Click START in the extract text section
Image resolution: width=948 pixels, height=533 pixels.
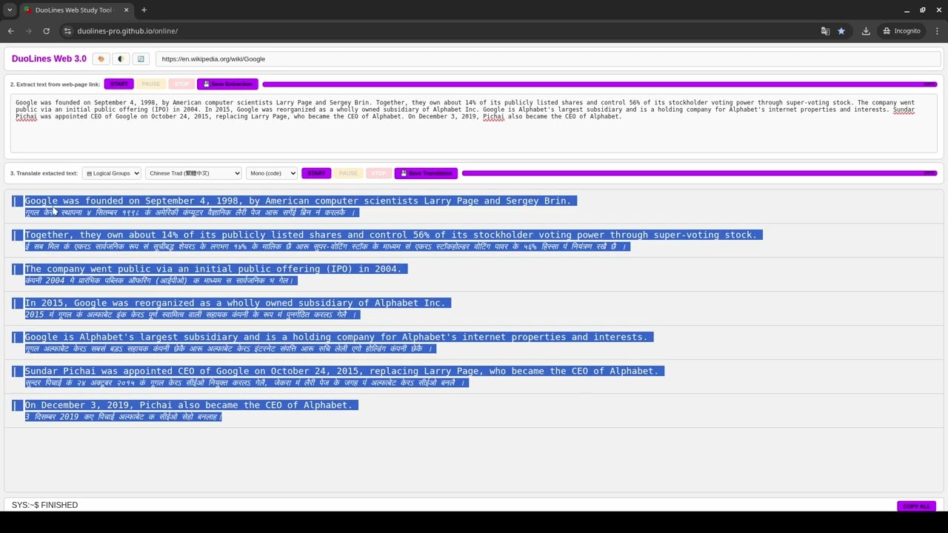click(119, 84)
